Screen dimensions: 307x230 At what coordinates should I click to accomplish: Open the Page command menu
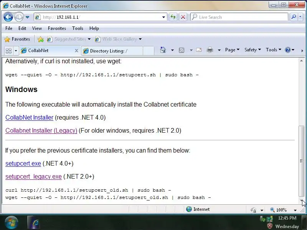tap(232, 50)
